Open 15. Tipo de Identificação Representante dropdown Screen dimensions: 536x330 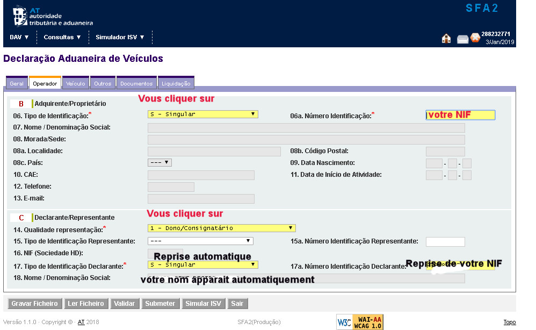coord(200,241)
